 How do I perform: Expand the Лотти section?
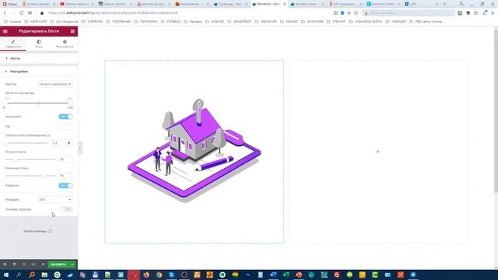(39, 58)
